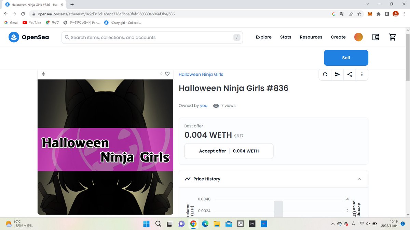Open the tab search chevron

coord(367,4)
